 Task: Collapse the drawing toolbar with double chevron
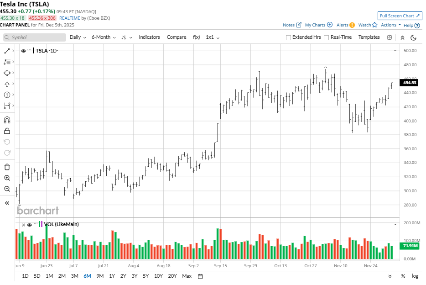click(7, 203)
